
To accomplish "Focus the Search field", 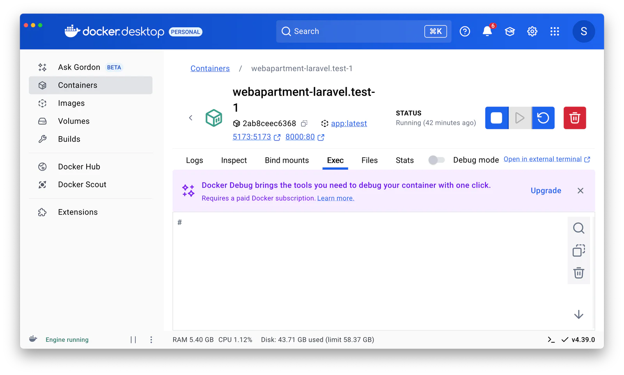I will tap(363, 31).
